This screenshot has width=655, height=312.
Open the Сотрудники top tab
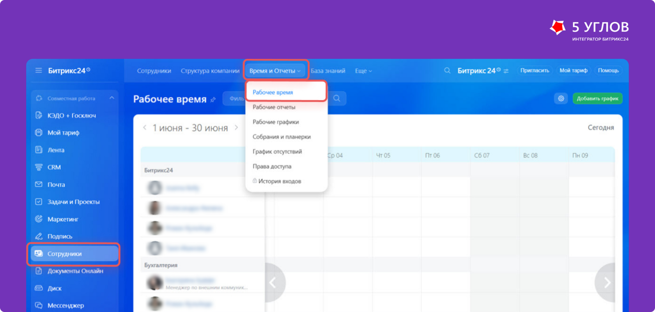coord(154,71)
